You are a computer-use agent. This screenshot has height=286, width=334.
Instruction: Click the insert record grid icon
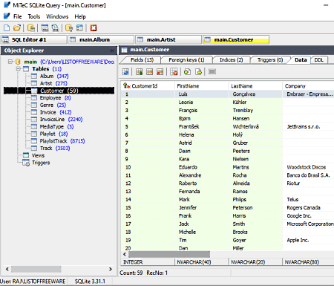tap(139, 72)
